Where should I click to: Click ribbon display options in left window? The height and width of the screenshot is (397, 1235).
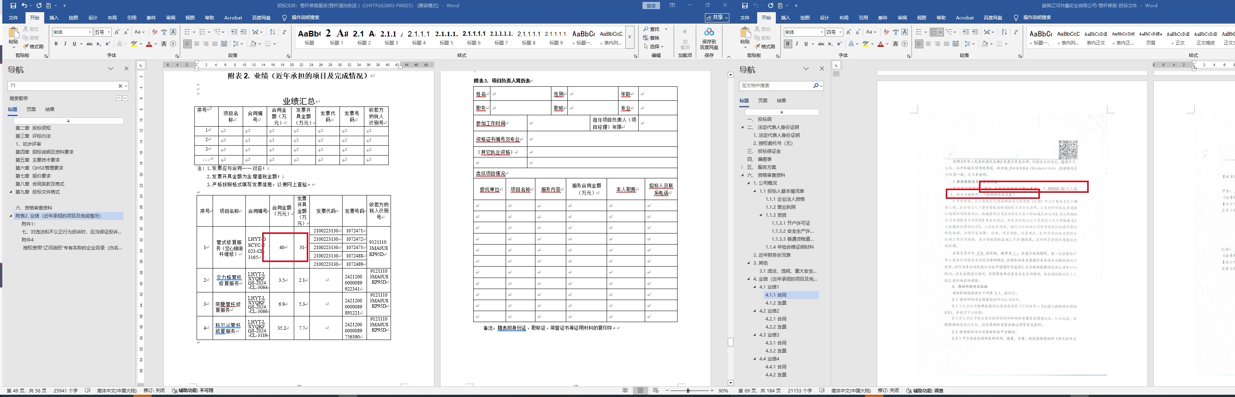point(672,6)
